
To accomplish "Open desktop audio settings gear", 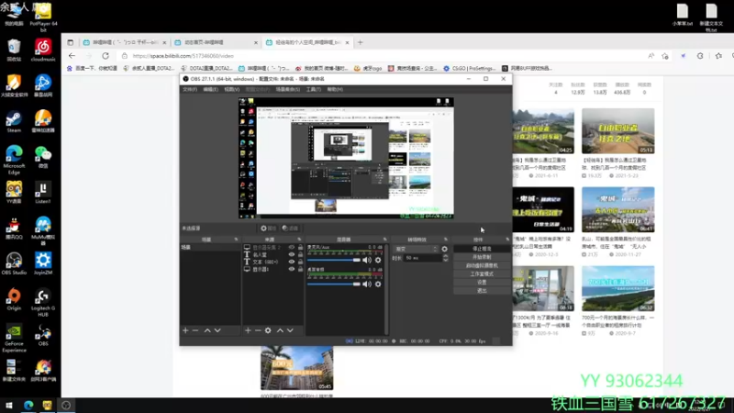I will pos(378,285).
